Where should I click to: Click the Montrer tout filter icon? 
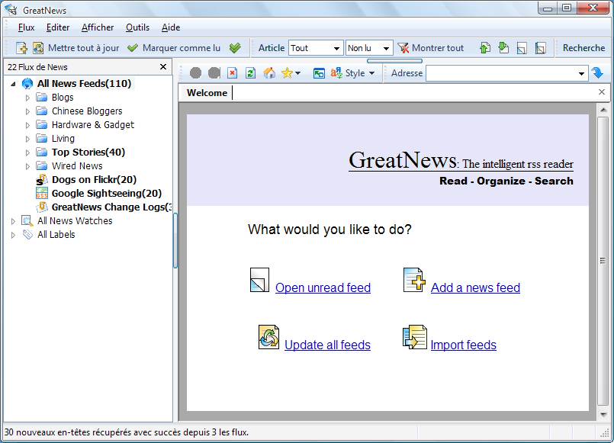point(403,48)
